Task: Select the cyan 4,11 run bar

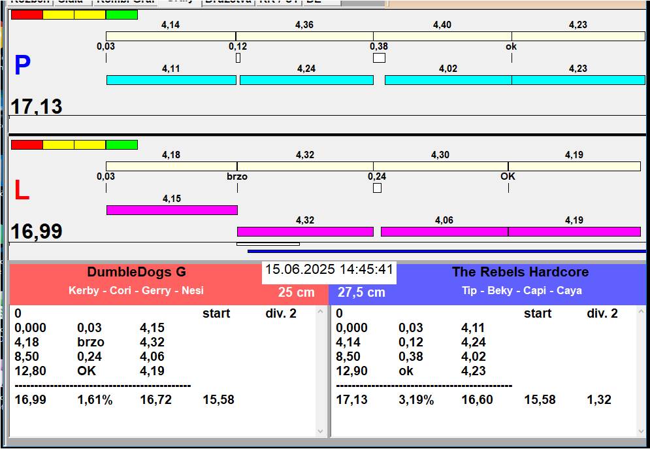Action: [x=171, y=80]
